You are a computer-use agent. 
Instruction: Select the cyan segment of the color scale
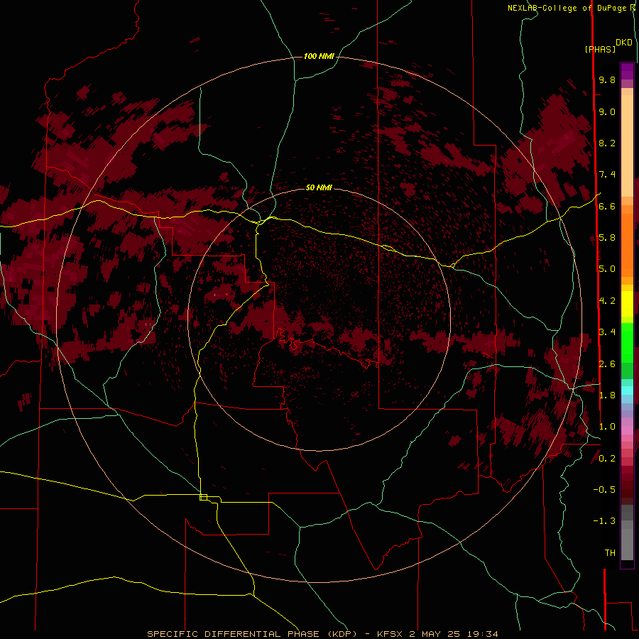coord(627,390)
